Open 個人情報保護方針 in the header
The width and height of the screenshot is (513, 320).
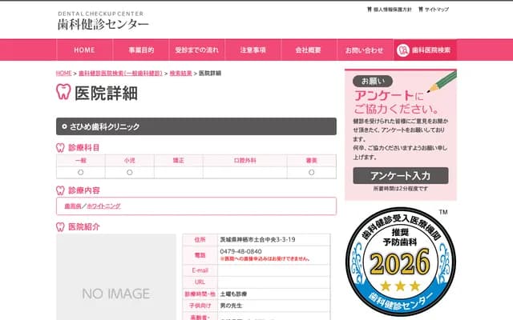(x=392, y=10)
